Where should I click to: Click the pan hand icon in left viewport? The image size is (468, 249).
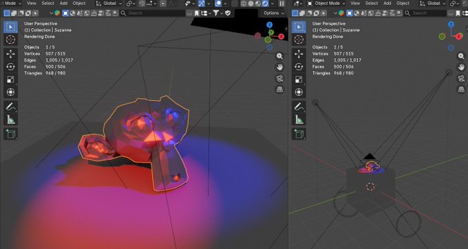(279, 67)
